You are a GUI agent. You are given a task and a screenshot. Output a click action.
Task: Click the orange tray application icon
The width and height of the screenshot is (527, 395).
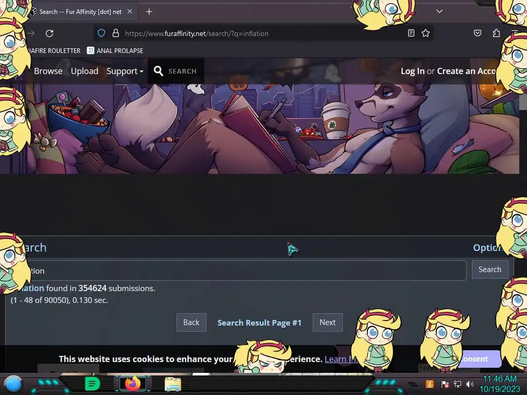430,384
